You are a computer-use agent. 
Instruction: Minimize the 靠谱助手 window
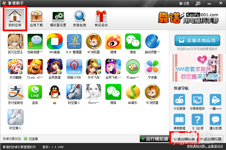pos(209,4)
